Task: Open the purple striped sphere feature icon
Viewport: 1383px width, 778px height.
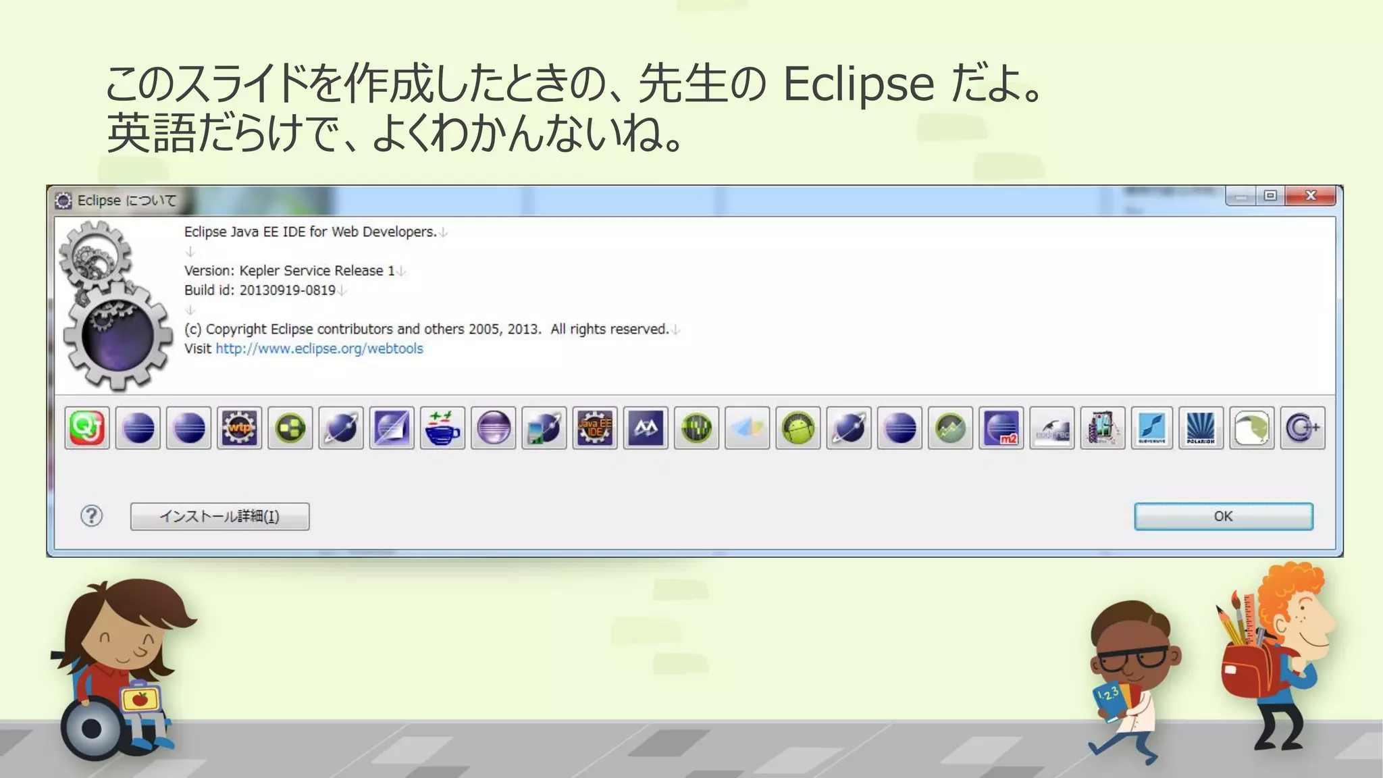Action: tap(494, 427)
